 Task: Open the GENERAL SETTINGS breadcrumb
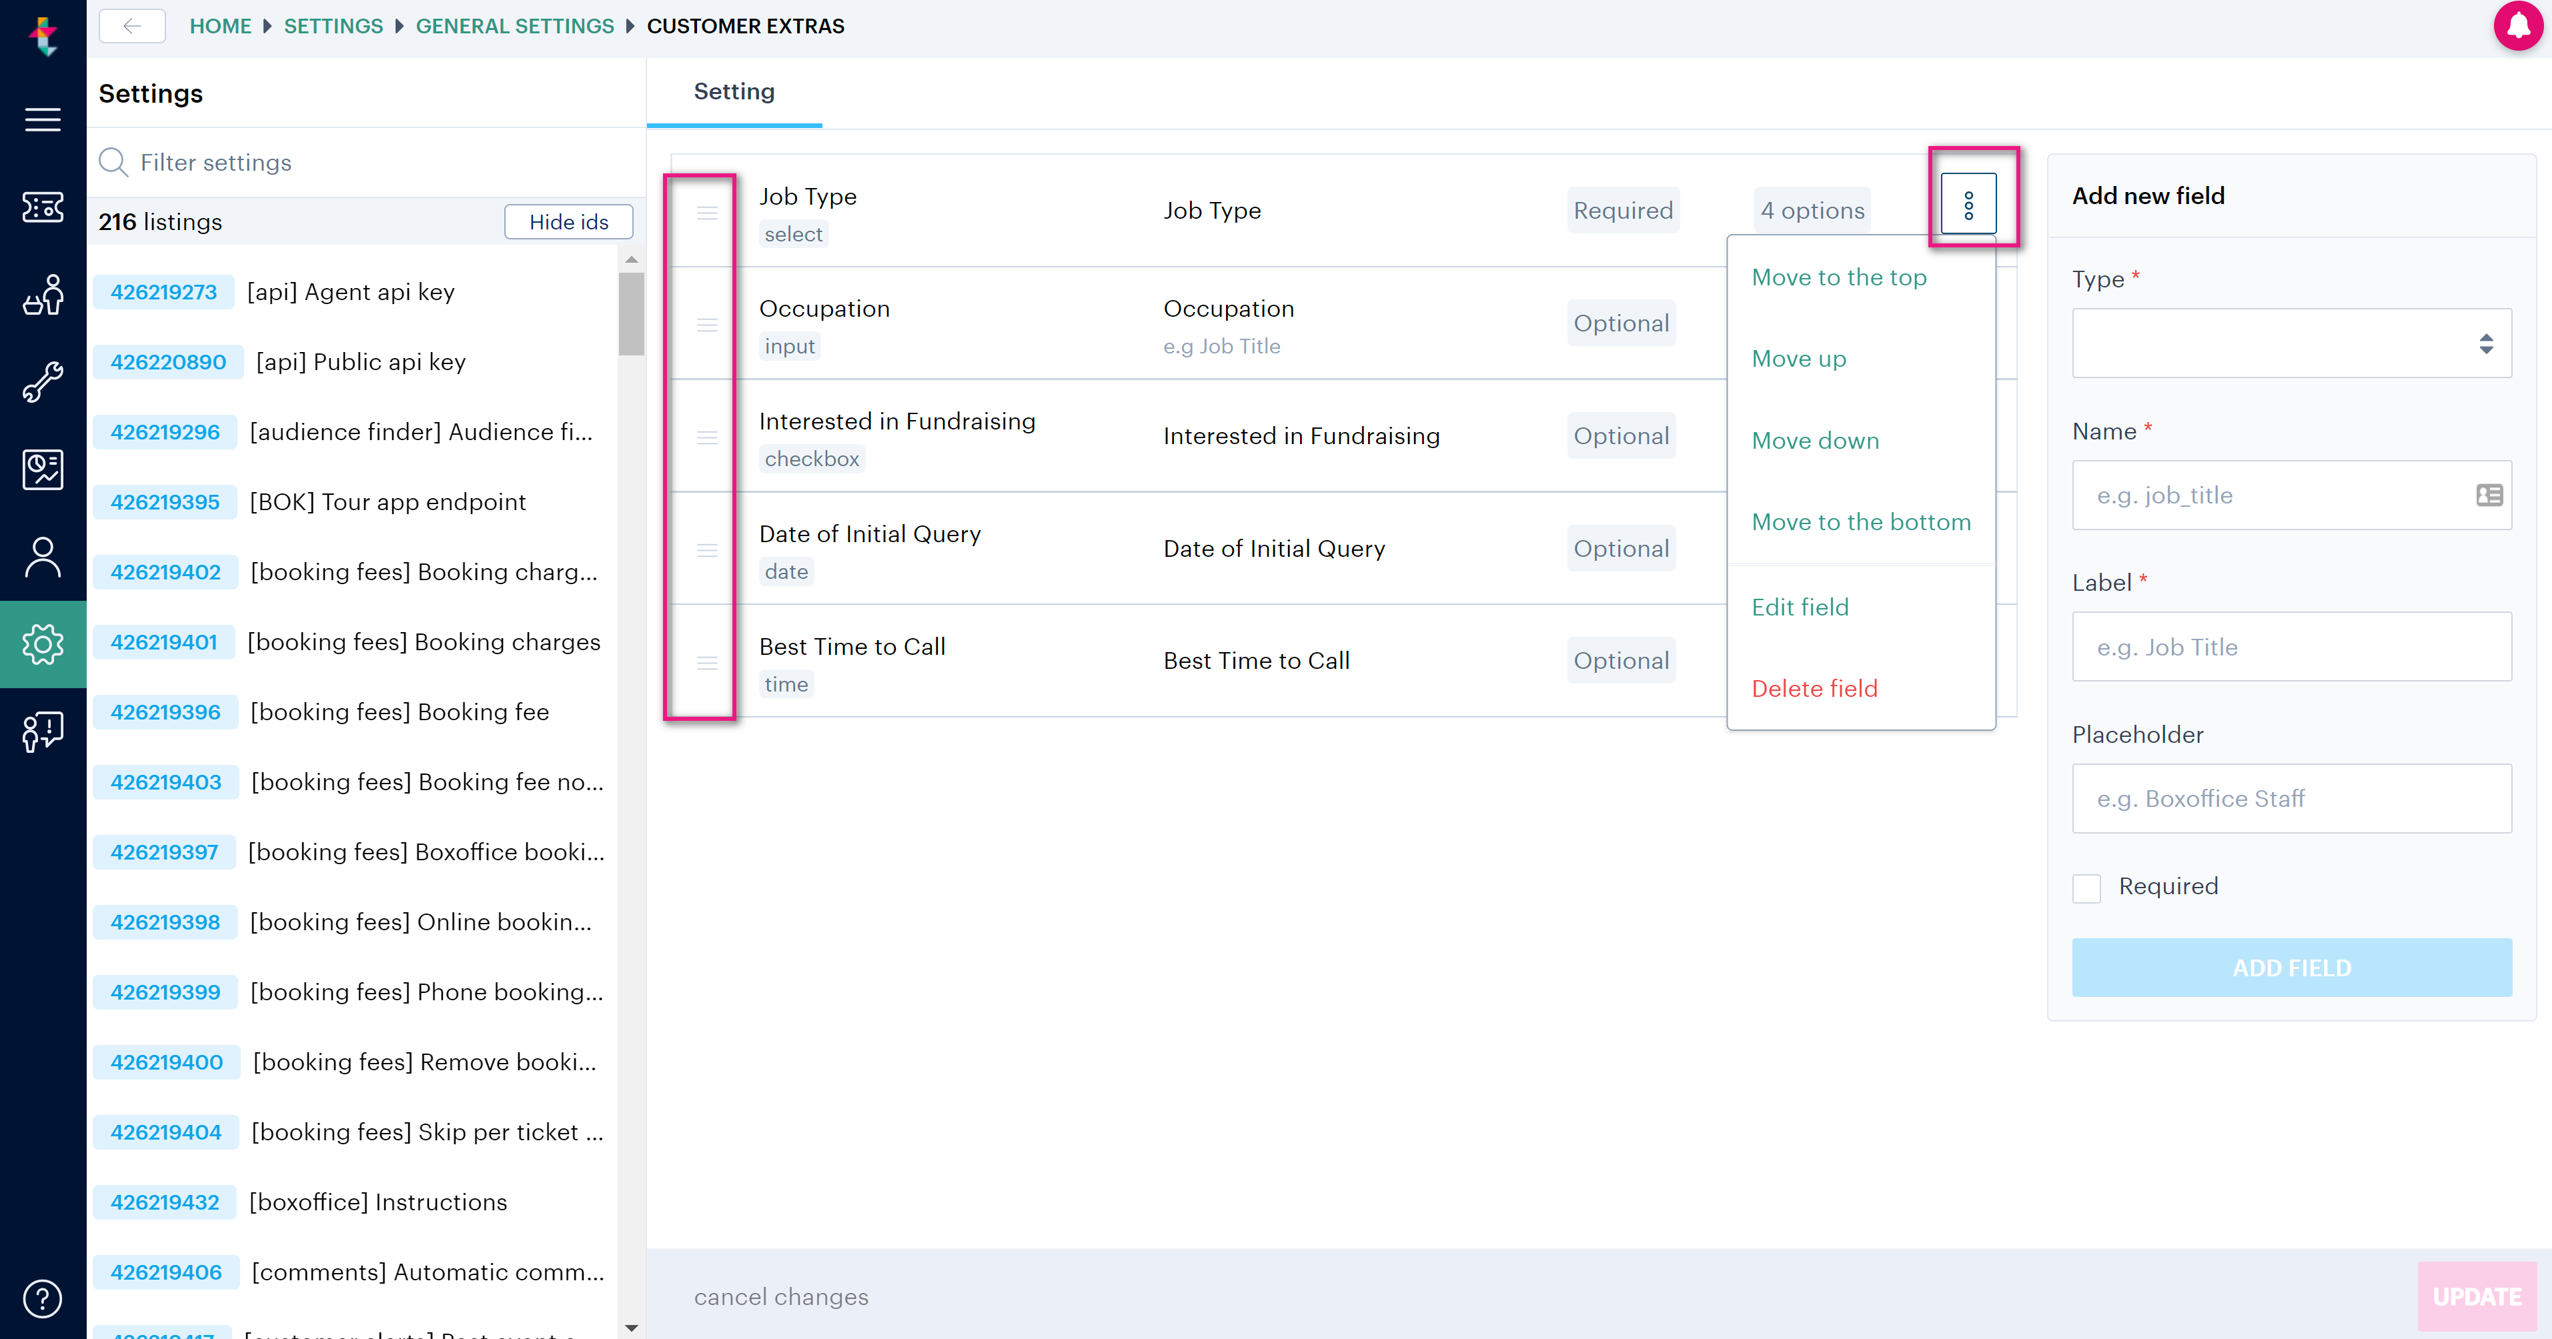coord(514,26)
